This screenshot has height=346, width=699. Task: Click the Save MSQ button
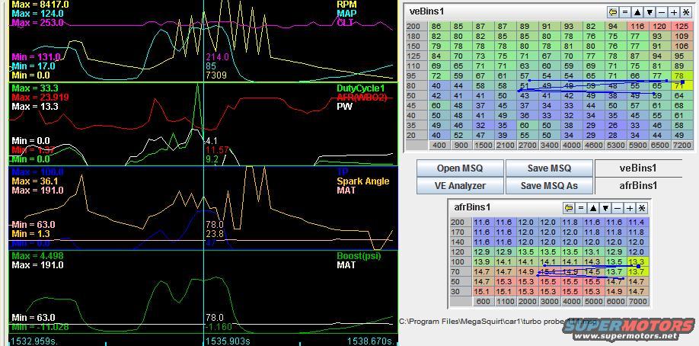(x=549, y=168)
